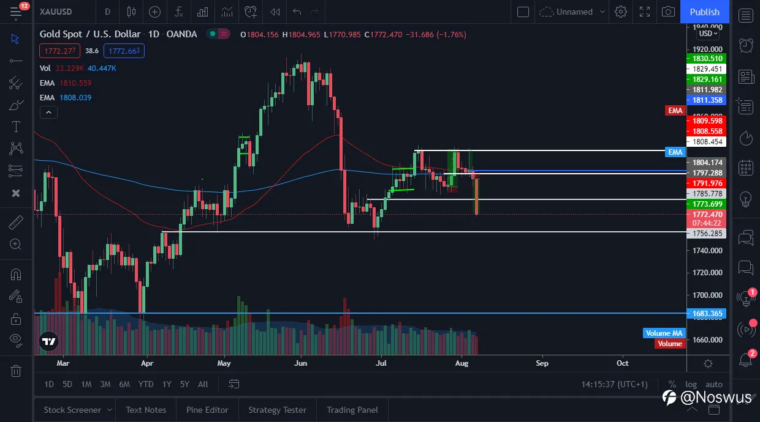Select the All time range
This screenshot has height=422, width=760.
click(x=203, y=384)
